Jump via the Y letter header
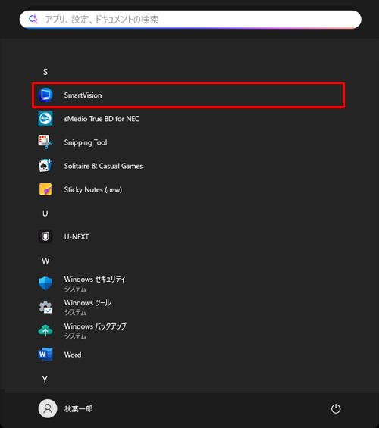This screenshot has height=428, width=379. (45, 380)
